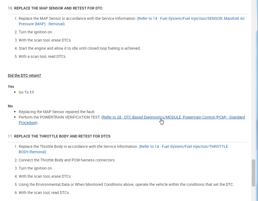This screenshot has height=201, width=258.
Task: Click the "With a scan tool, read DTCs" step
Action: tap(42, 56)
